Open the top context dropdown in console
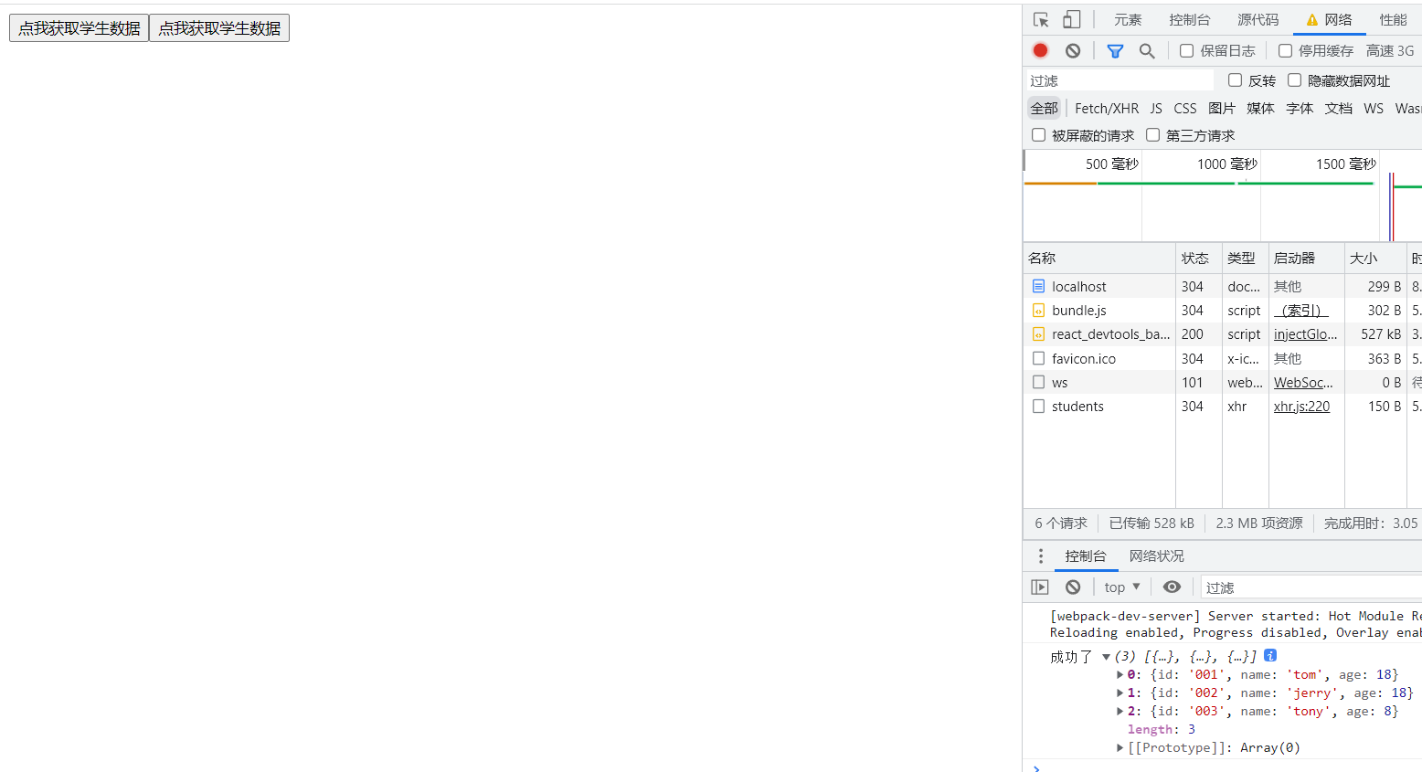Screen dimensions: 1422x772 pyautogui.click(x=1121, y=587)
